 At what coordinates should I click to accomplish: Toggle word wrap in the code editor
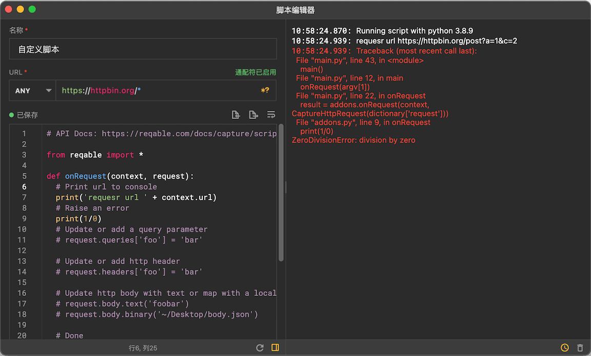(271, 114)
